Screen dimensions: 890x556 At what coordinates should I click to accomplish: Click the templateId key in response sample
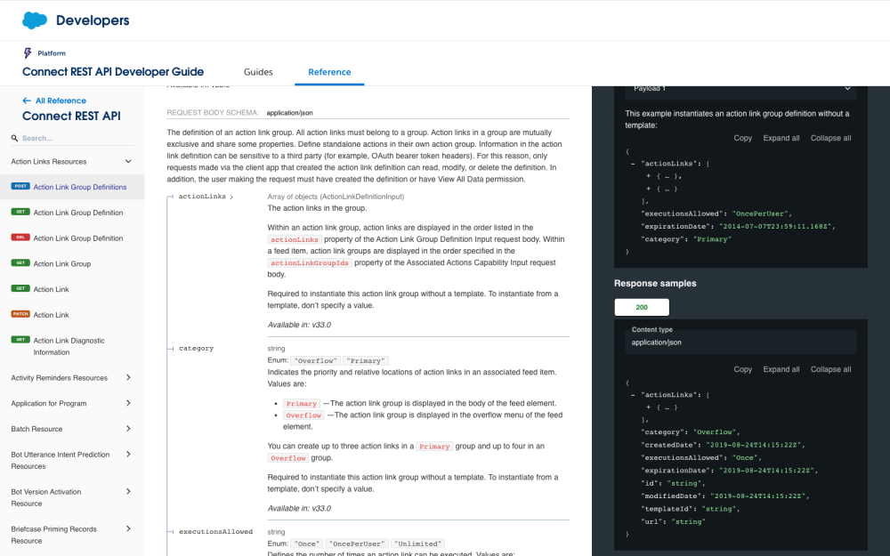click(667, 509)
